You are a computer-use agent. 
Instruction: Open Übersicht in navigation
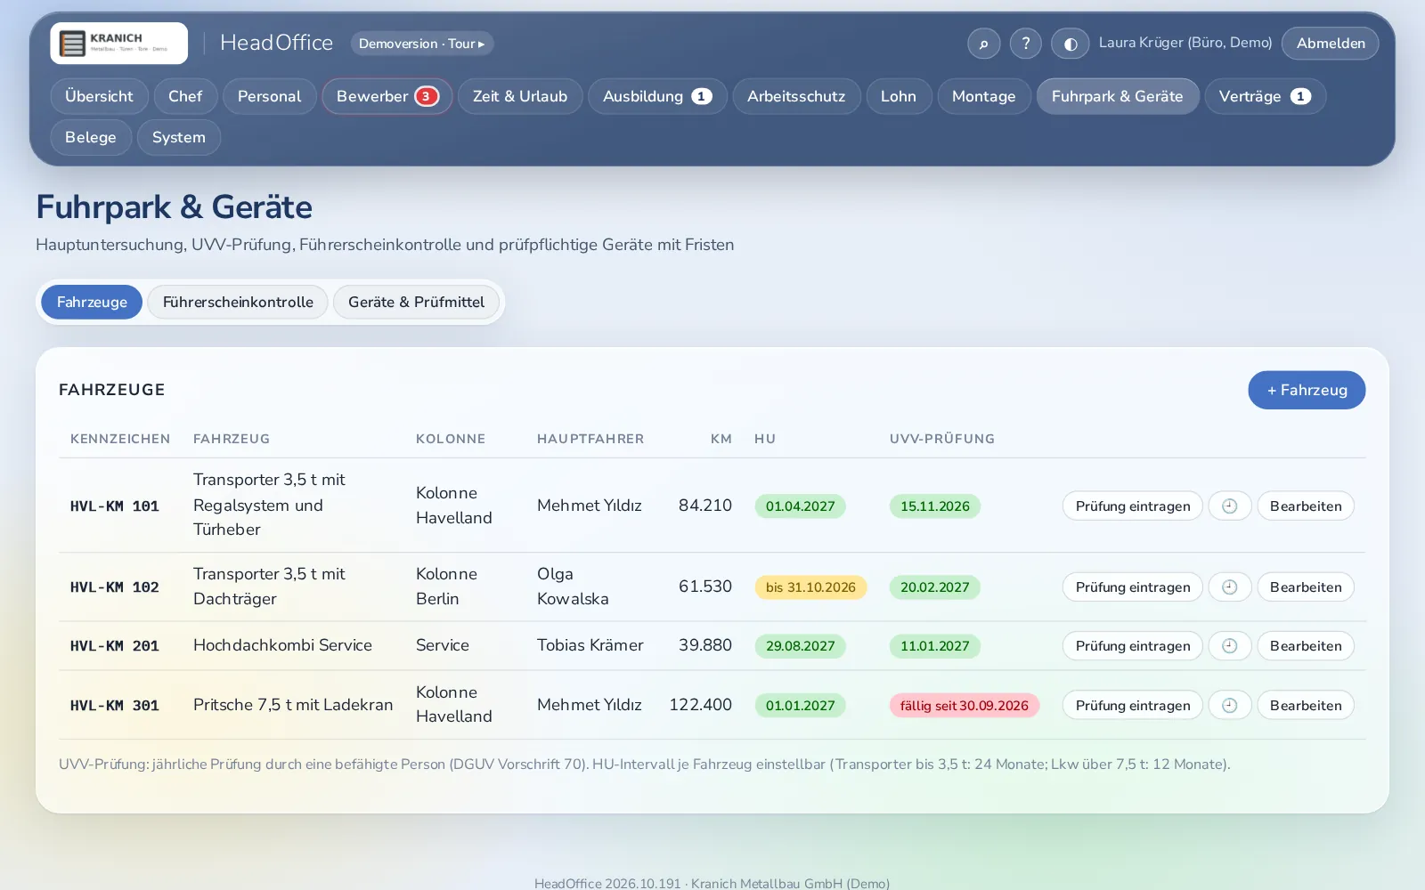[x=99, y=96]
